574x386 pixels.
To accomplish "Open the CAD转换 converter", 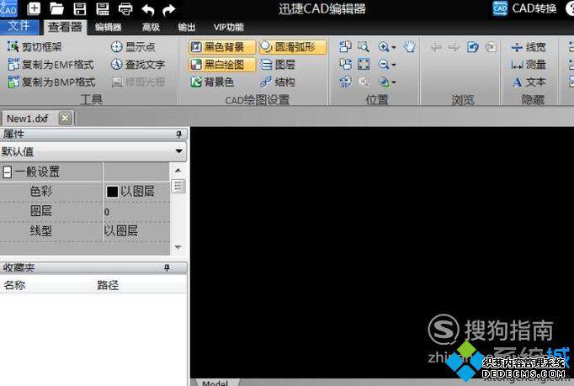I will pyautogui.click(x=524, y=8).
